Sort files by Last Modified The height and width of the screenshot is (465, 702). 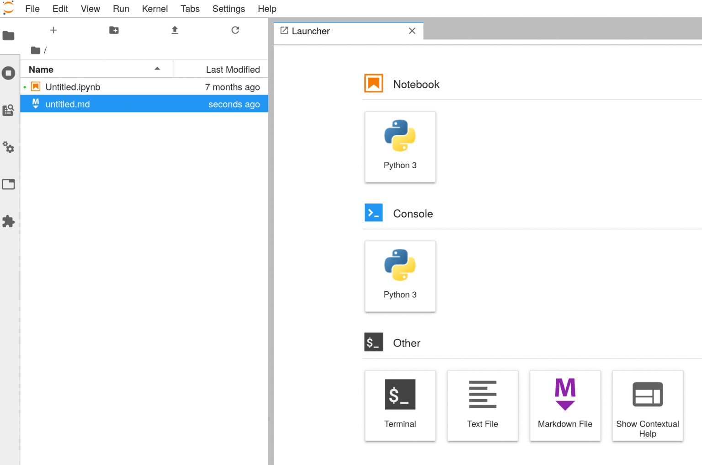(x=233, y=69)
